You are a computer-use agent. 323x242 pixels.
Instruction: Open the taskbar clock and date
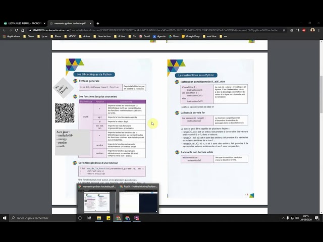[306, 218]
